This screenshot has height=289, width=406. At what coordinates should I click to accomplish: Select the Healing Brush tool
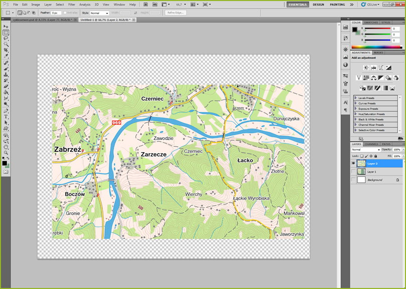[x=6, y=63]
